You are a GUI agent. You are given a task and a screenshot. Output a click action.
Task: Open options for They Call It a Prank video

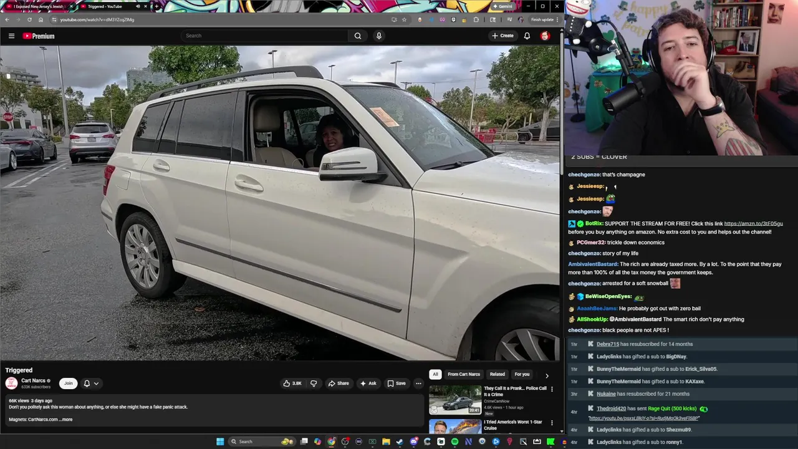click(552, 389)
